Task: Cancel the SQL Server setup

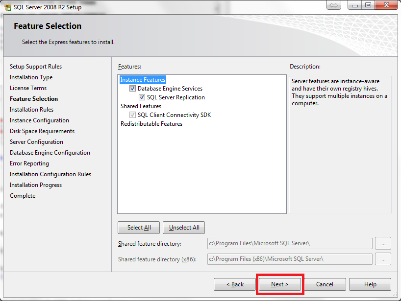Action: [x=325, y=284]
